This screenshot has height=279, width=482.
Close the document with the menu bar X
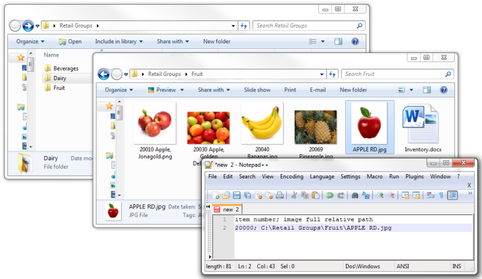(469, 185)
